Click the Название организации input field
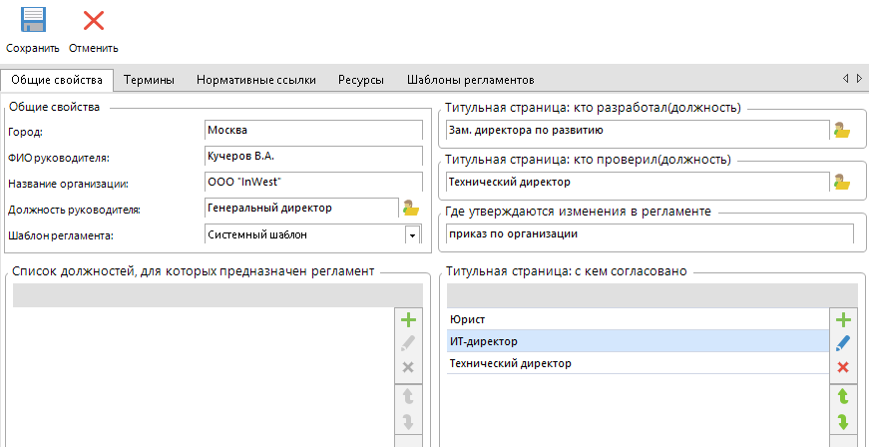869x447 pixels. 311,183
